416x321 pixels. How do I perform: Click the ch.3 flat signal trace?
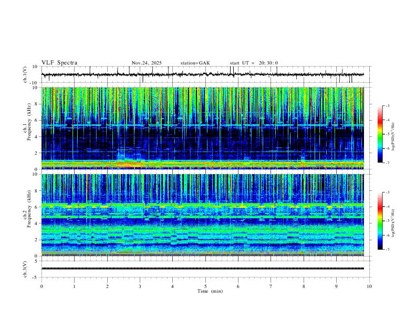click(x=202, y=269)
